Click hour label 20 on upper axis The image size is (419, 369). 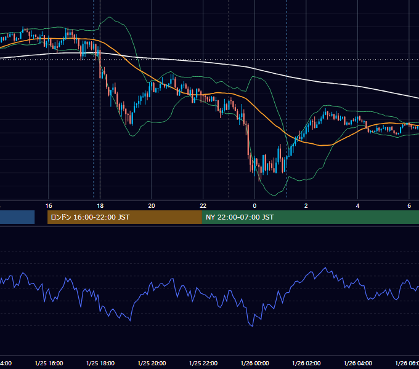[x=152, y=206]
